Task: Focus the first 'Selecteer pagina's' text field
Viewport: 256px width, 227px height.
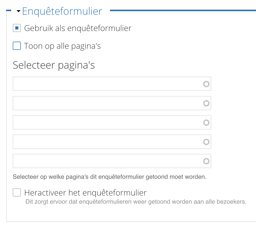Action: pos(107,84)
